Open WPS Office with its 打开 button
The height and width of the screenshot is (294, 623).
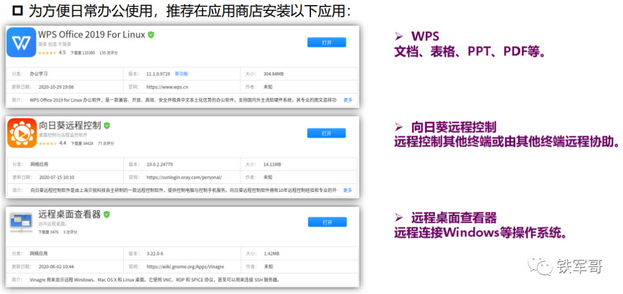point(326,43)
